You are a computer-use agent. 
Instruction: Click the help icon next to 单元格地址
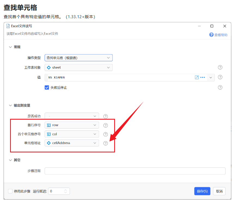[105, 143]
